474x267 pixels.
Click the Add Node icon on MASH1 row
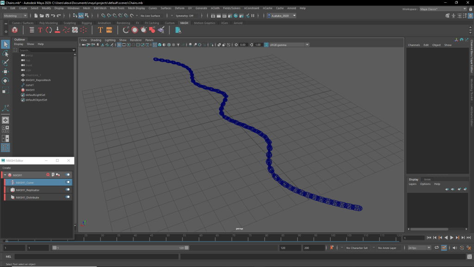48,175
